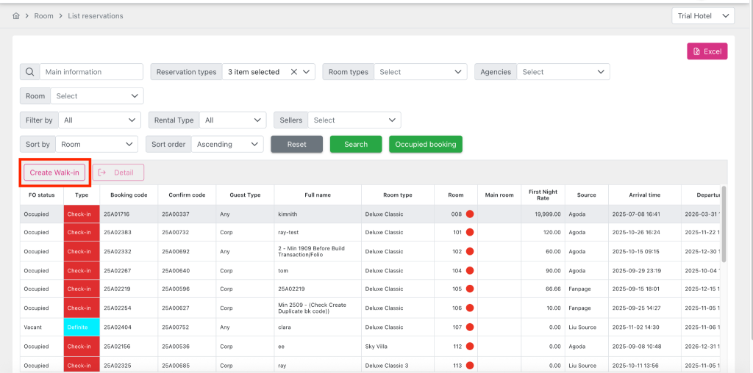Open the Agencies select dropdown
This screenshot has width=753, height=373.
point(563,72)
